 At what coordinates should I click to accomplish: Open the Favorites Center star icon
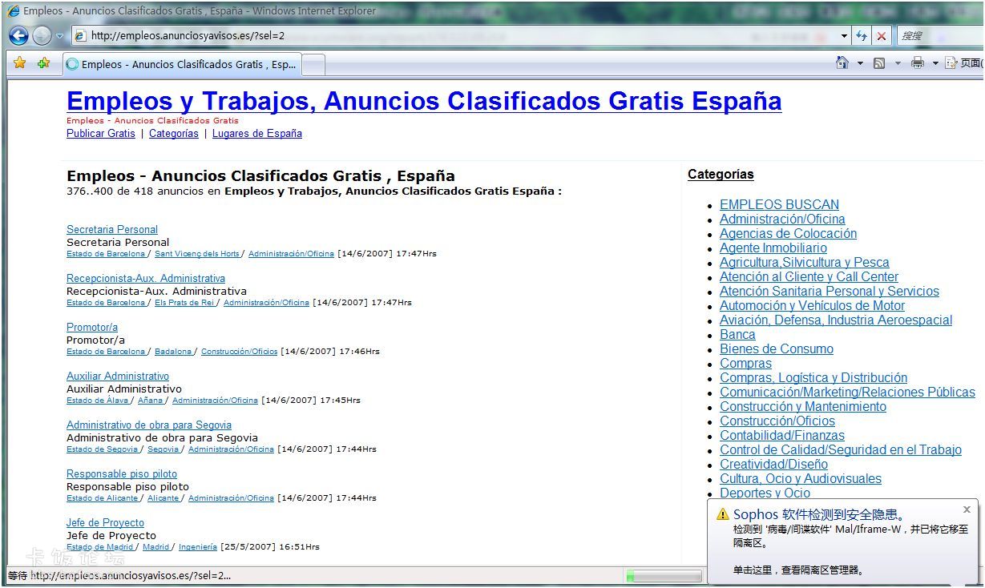(20, 63)
